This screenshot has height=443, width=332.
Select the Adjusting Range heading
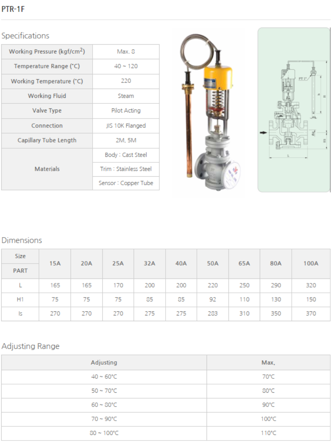30,346
